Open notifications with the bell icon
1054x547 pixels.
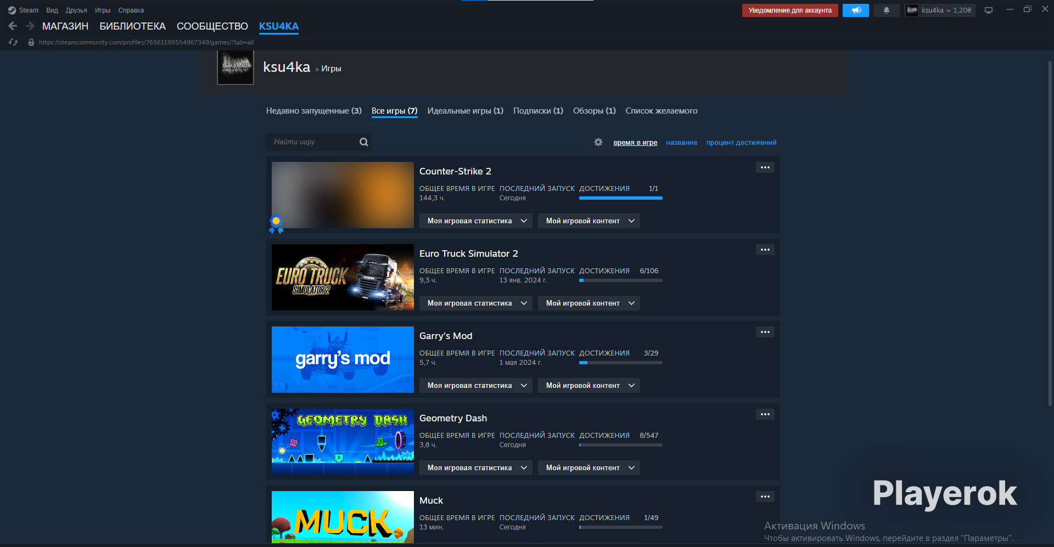(887, 10)
